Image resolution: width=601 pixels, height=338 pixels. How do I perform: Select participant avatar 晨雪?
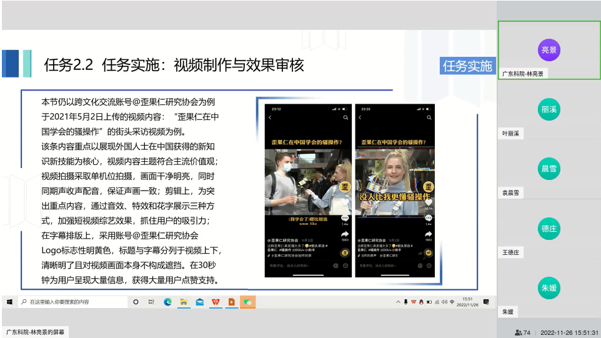click(549, 169)
